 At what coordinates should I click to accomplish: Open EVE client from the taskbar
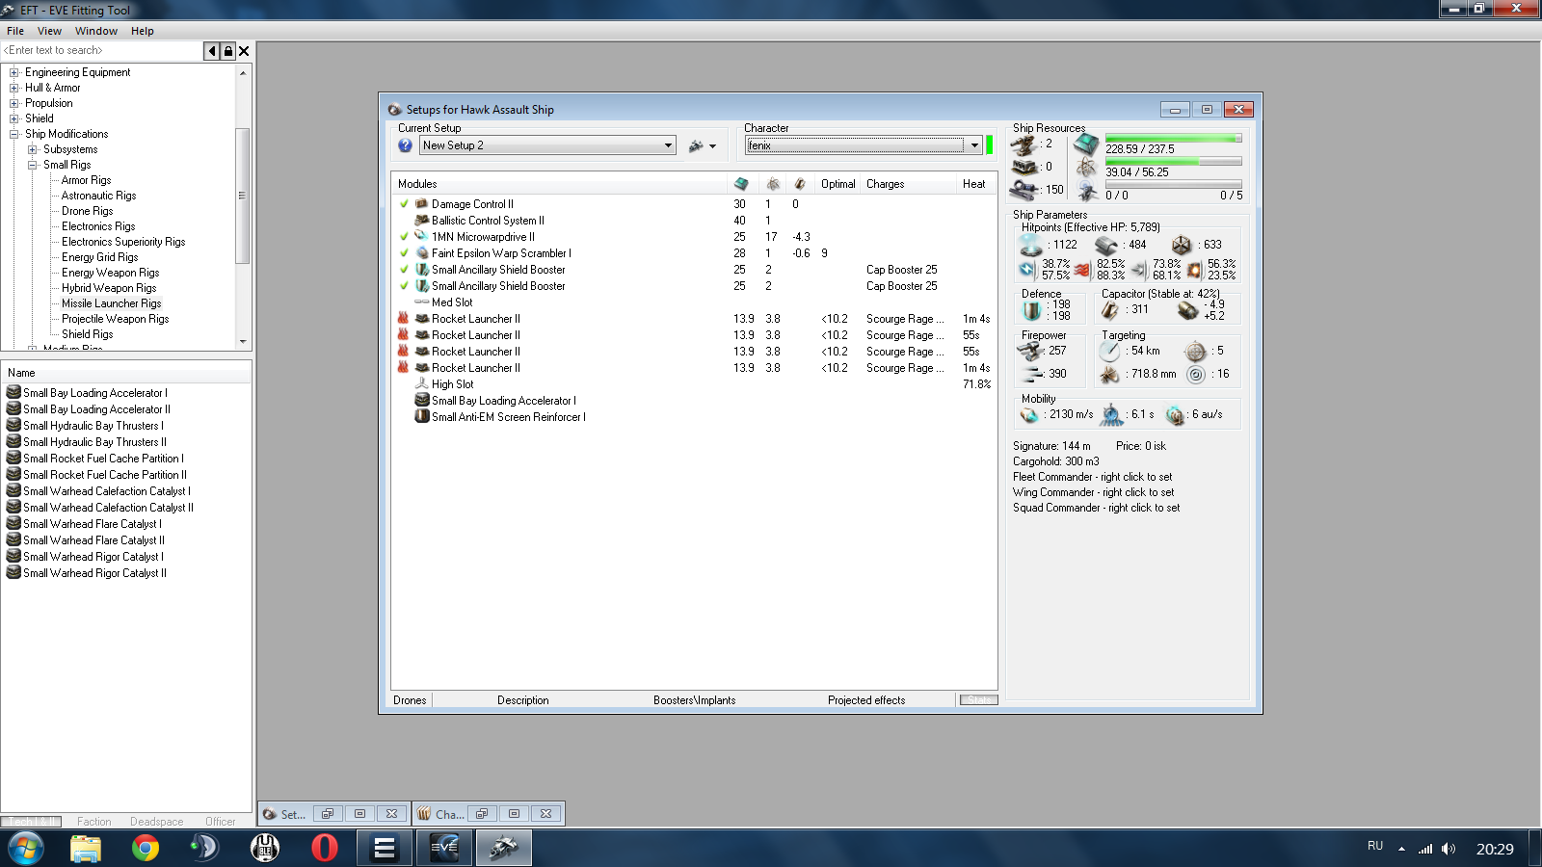444,848
